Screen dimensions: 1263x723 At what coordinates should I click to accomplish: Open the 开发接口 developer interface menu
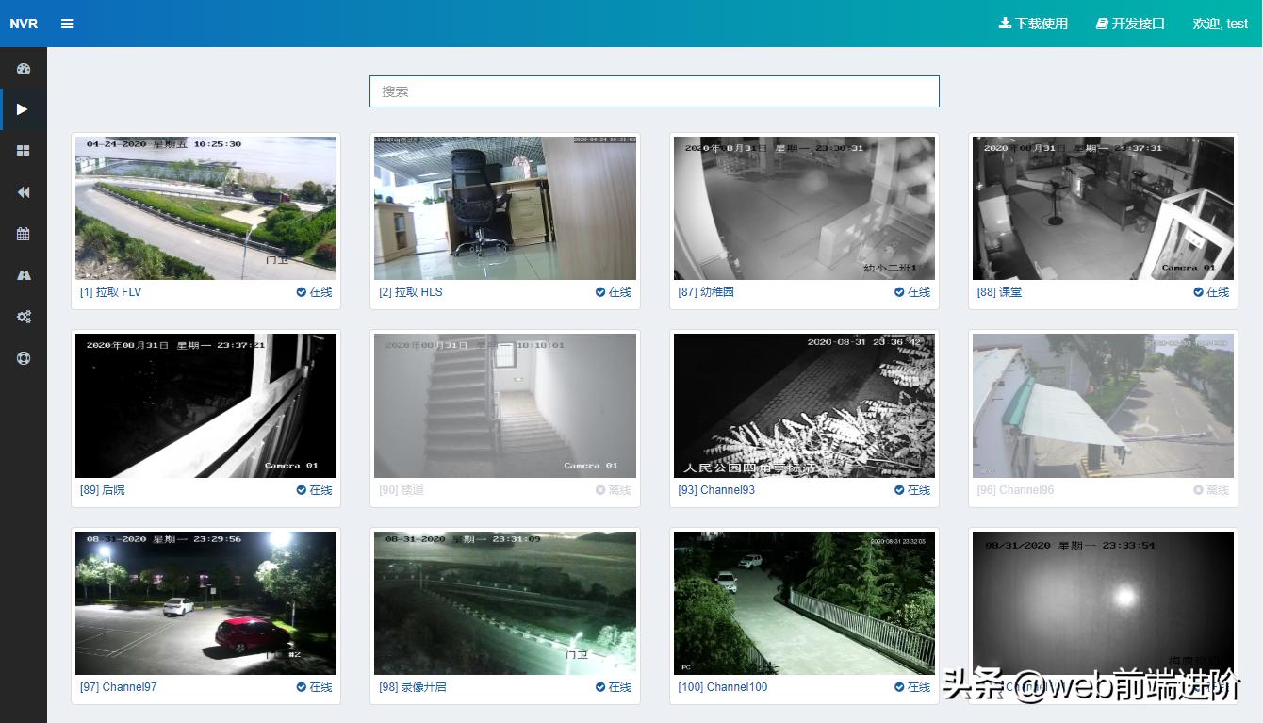[1129, 24]
